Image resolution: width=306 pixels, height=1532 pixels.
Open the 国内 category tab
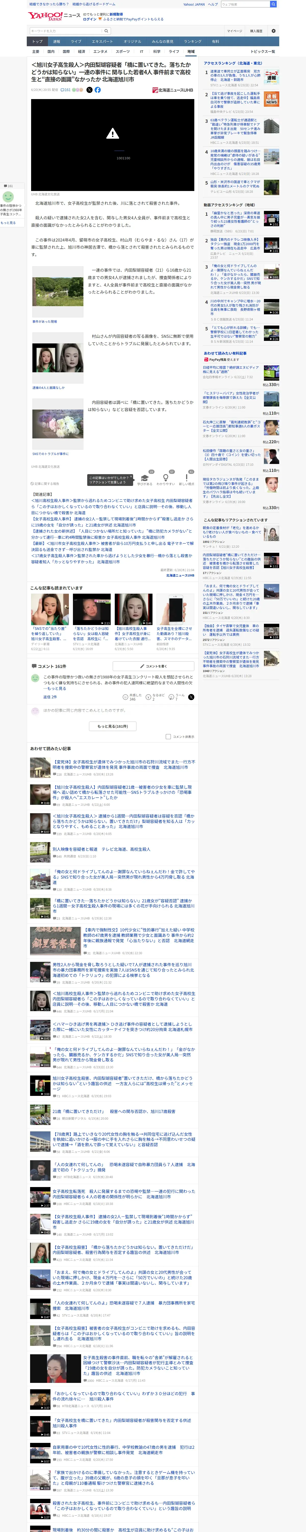(x=50, y=52)
